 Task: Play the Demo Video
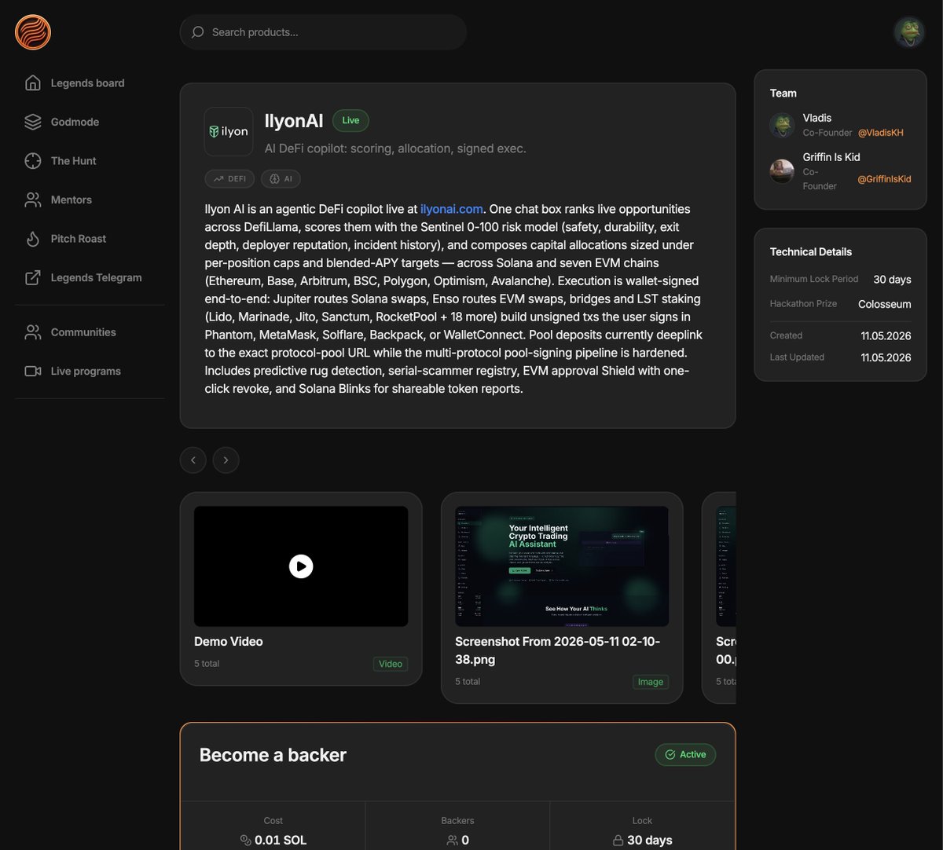(301, 566)
